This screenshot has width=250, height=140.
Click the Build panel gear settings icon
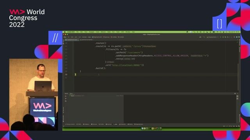coord(235,94)
